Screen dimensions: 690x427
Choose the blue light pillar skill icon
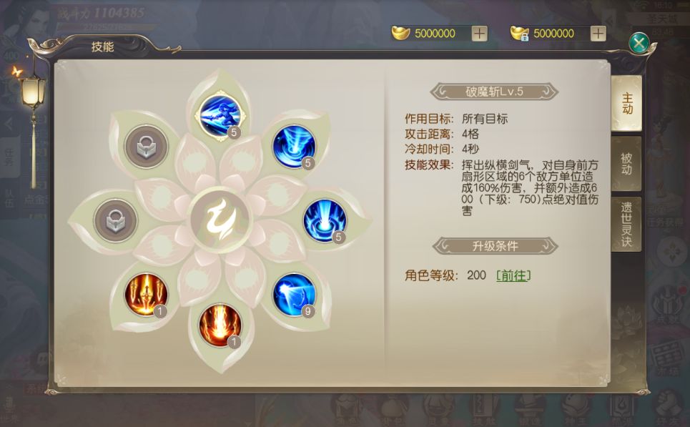pos(325,220)
